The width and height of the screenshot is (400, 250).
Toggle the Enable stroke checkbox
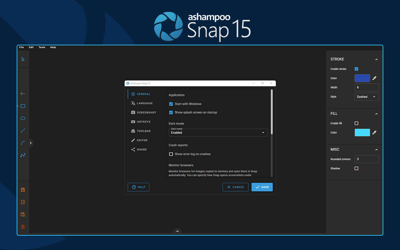tap(356, 69)
